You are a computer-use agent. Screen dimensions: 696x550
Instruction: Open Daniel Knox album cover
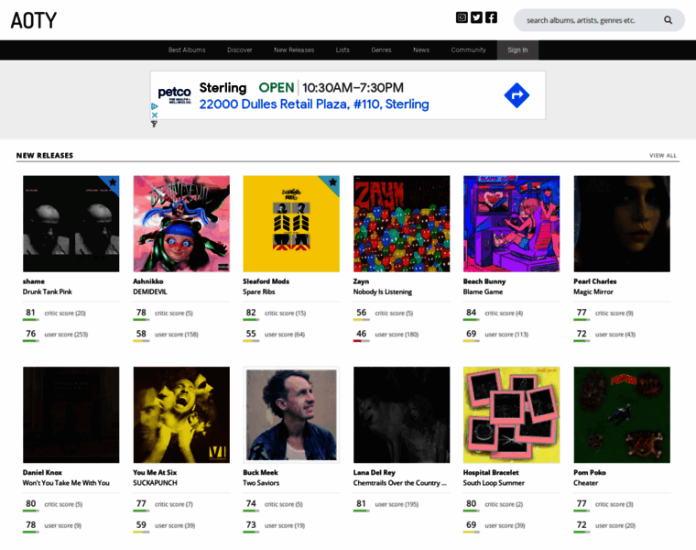[x=71, y=414]
